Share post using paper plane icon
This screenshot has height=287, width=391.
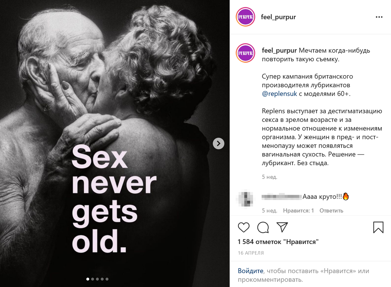click(282, 227)
